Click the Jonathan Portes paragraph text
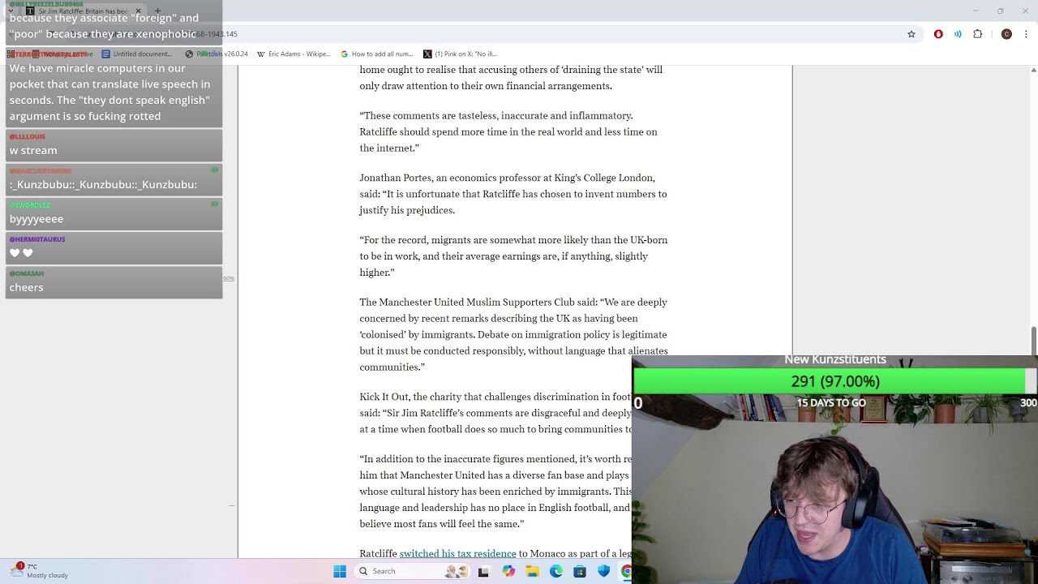This screenshot has height=584, width=1038. point(513,194)
